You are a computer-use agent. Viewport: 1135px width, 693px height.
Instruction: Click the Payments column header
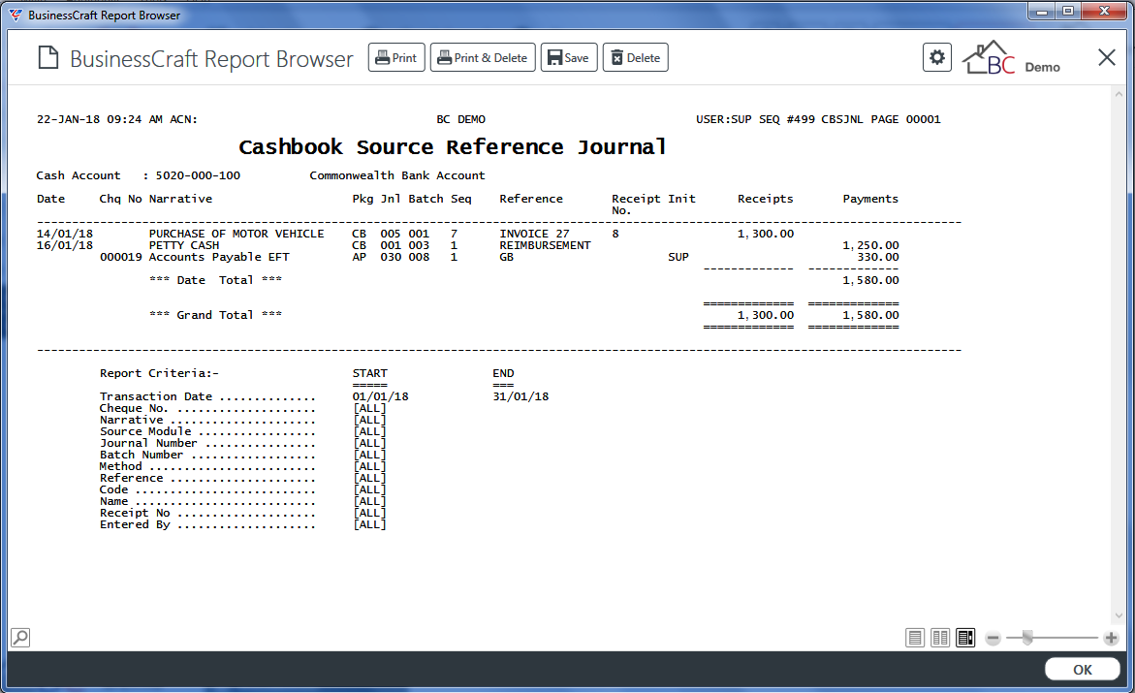(870, 199)
